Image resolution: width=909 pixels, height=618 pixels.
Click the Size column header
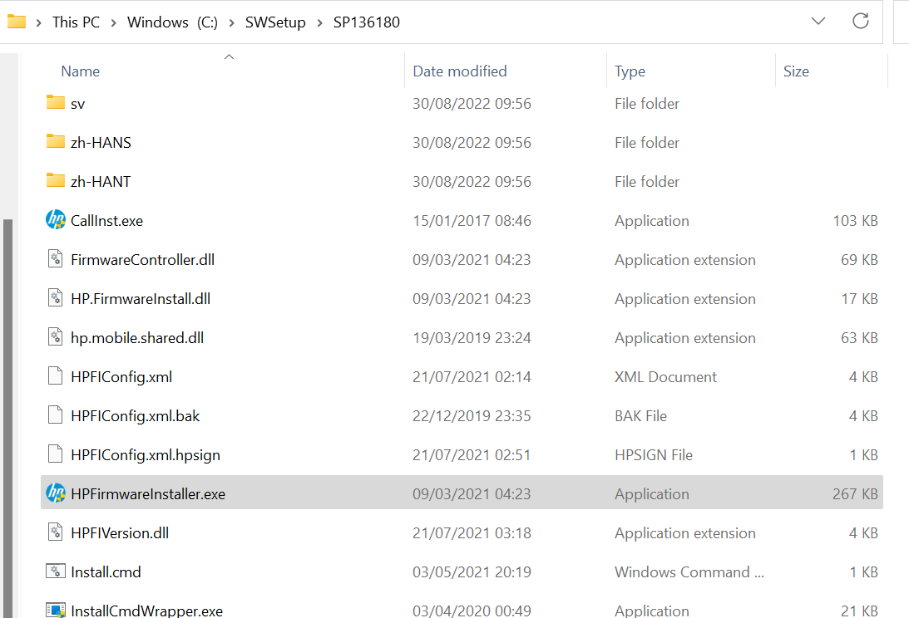point(796,71)
